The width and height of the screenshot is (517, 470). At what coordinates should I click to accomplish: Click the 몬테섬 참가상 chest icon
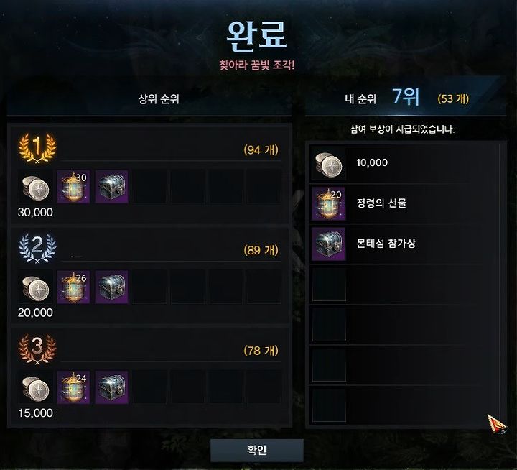click(x=329, y=244)
